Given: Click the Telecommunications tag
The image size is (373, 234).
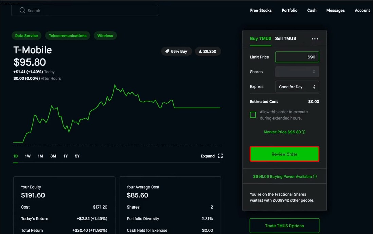Looking at the screenshot, I should click(x=68, y=36).
